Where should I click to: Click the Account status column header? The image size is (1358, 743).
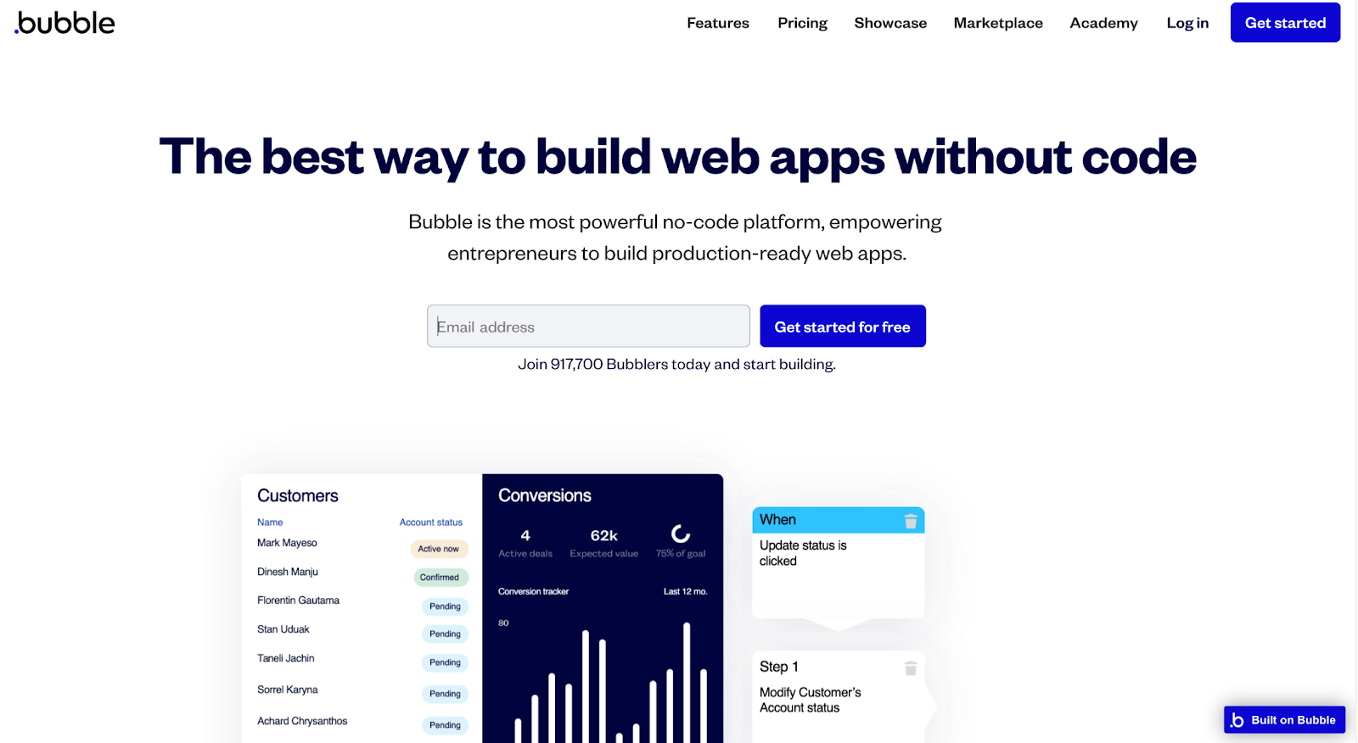pyautogui.click(x=431, y=522)
